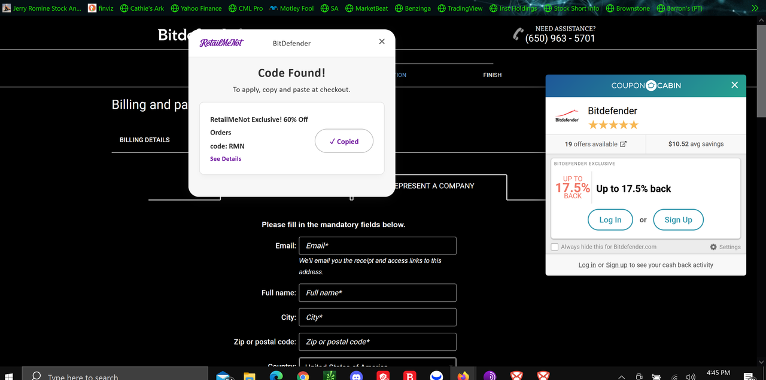This screenshot has width=766, height=380.
Task: Open the CML Pro bookmark
Action: [245, 8]
